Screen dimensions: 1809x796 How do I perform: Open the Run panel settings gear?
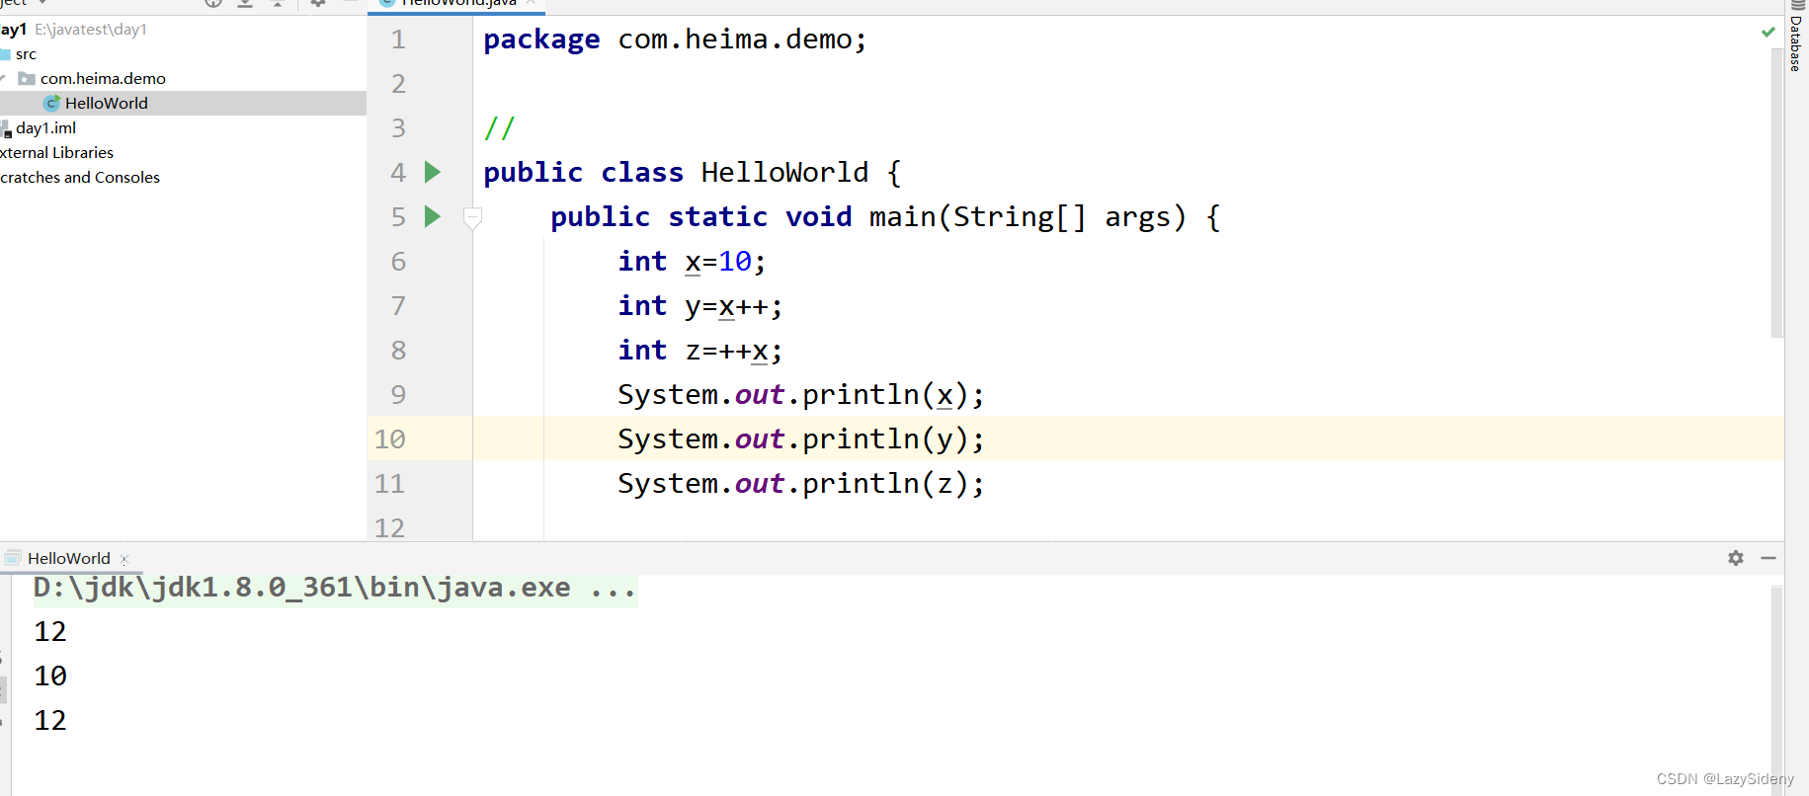tap(1736, 558)
